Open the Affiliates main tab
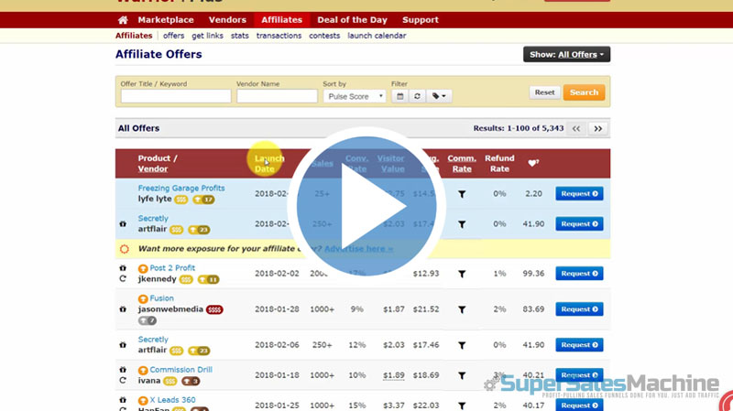733x411 pixels. [x=281, y=20]
